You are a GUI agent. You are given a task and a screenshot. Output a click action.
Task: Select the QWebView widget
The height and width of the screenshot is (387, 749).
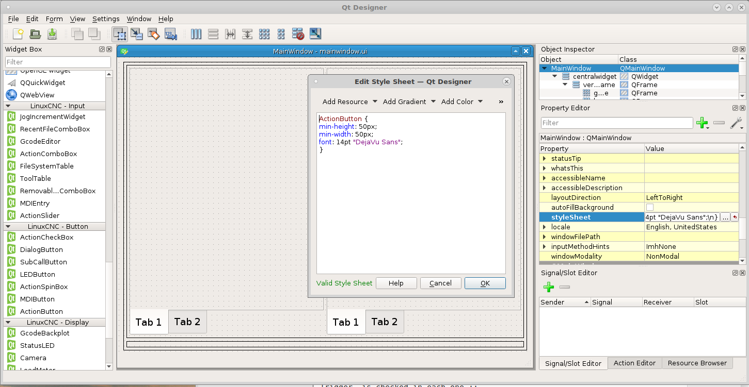37,95
